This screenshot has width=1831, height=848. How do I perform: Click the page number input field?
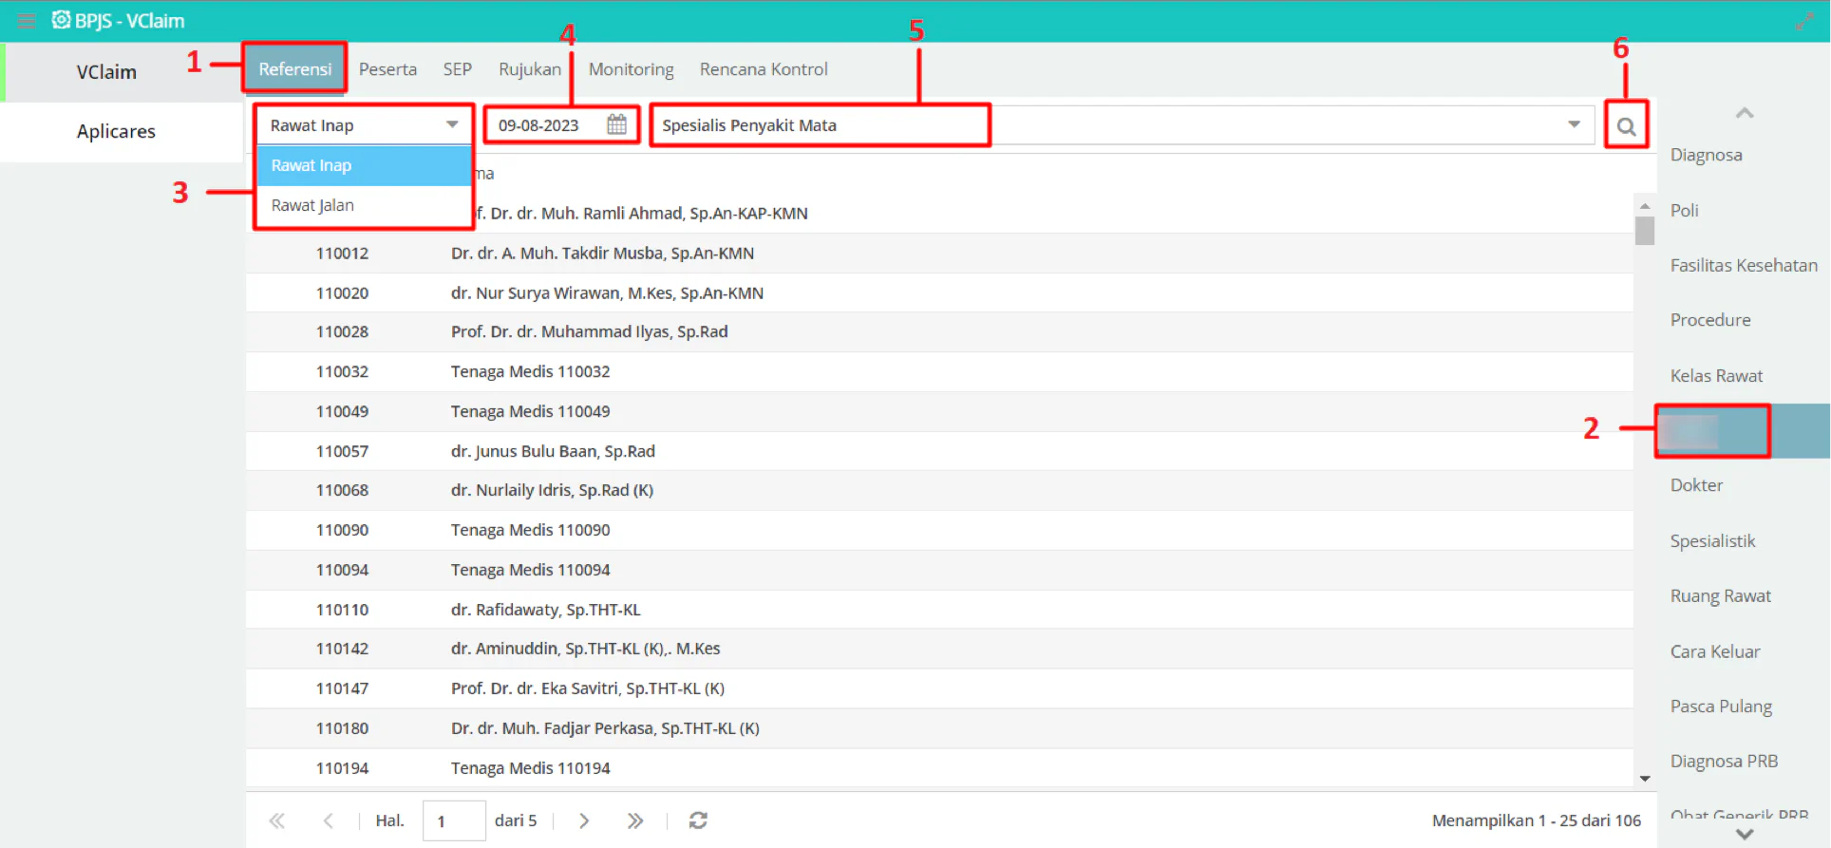click(x=454, y=820)
